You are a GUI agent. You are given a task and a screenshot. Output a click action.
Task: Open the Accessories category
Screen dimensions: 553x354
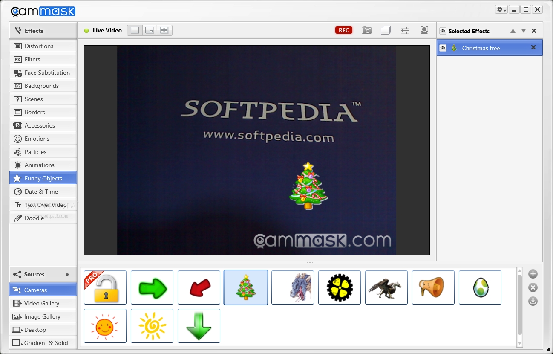pyautogui.click(x=43, y=125)
